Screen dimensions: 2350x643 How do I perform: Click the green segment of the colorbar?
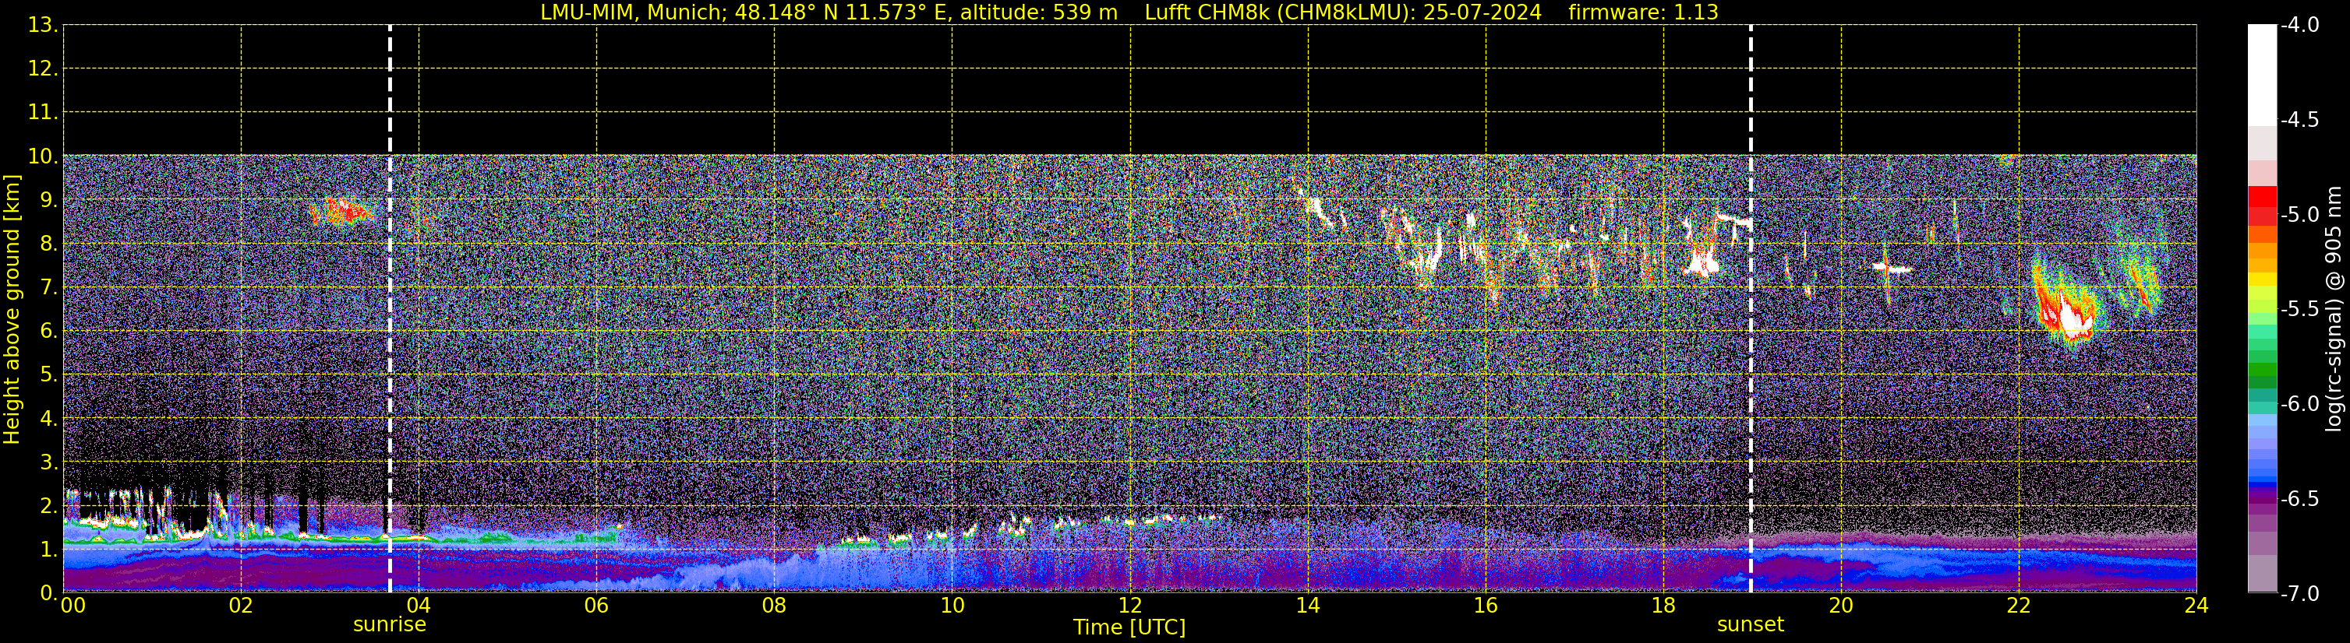[2261, 370]
